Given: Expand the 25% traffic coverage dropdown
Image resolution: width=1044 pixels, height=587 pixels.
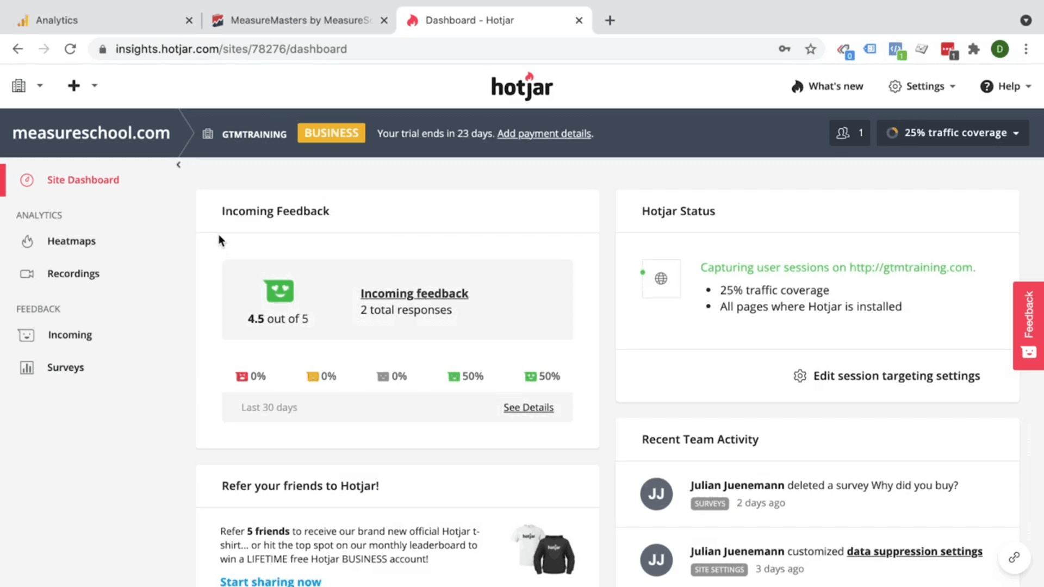Looking at the screenshot, I should [x=952, y=133].
